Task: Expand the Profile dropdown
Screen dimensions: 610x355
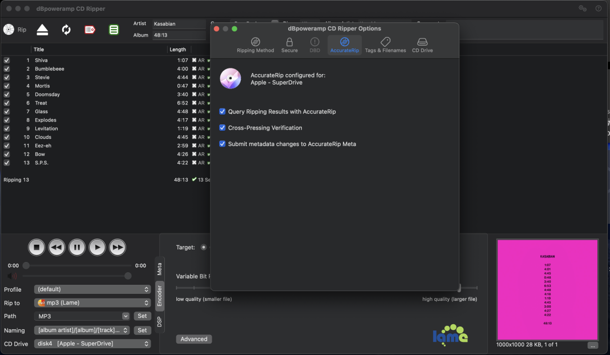Action: coord(92,289)
